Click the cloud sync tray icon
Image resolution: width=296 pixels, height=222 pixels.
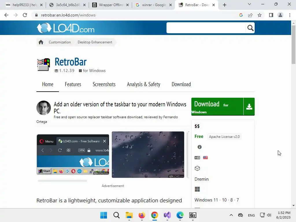pyautogui.click(x=240, y=215)
